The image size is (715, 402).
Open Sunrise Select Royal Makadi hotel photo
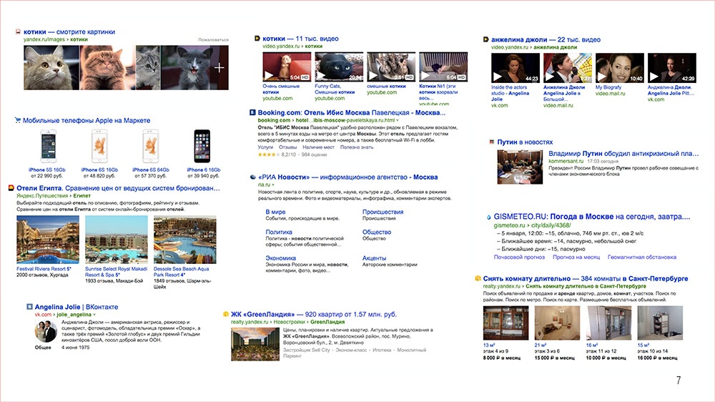click(x=117, y=240)
